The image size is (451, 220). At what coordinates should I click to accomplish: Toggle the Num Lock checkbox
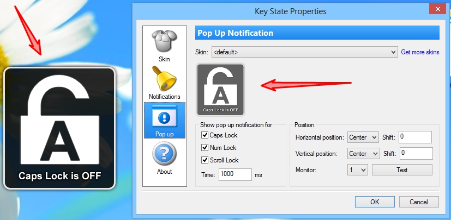pos(205,148)
